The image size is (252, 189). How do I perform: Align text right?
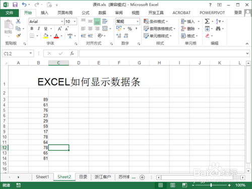[x=97, y=29]
